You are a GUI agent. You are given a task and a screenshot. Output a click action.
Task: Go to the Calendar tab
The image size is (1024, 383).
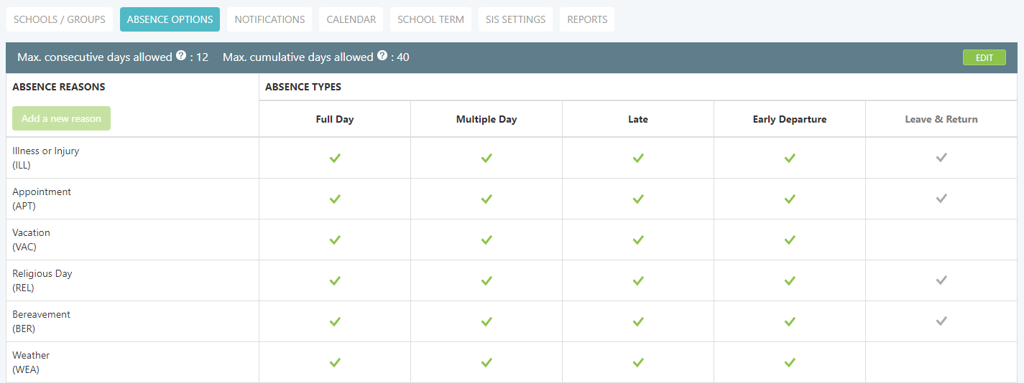(351, 19)
